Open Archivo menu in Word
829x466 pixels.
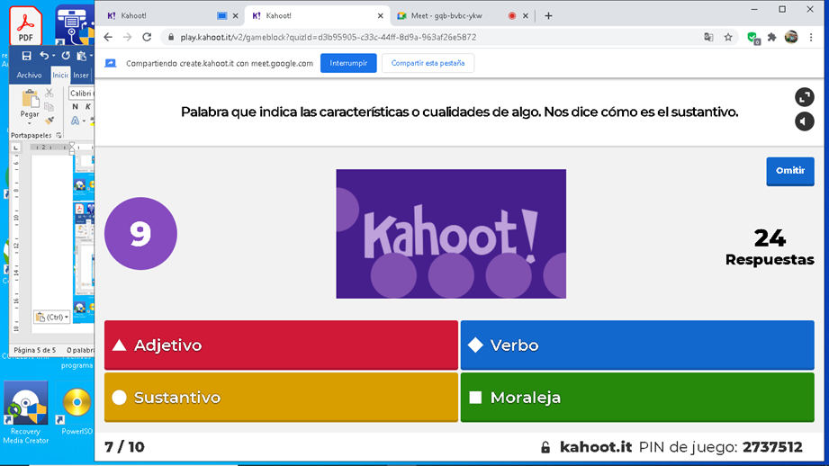pos(29,75)
